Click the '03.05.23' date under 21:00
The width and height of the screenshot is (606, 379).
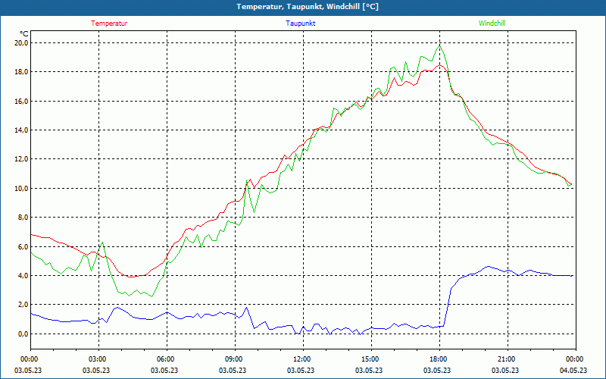click(504, 370)
